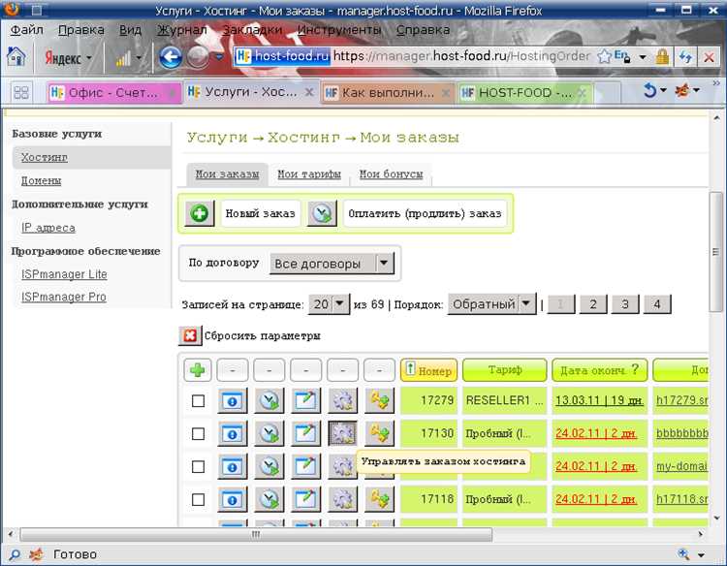
Task: Click clock renew icon for order 17130
Action: point(269,433)
